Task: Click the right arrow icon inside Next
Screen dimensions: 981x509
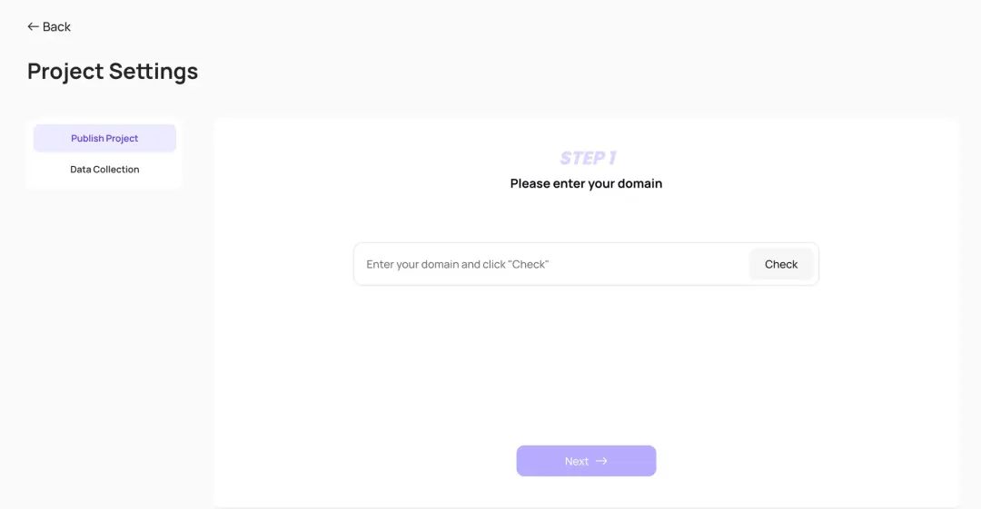Action: (x=601, y=461)
